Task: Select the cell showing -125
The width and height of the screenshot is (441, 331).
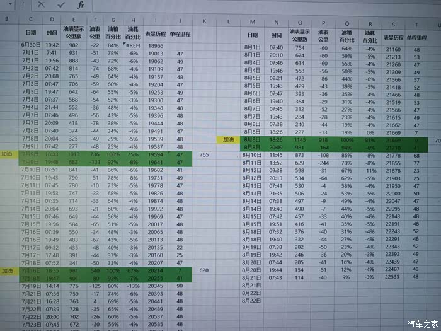Action: tap(95, 286)
